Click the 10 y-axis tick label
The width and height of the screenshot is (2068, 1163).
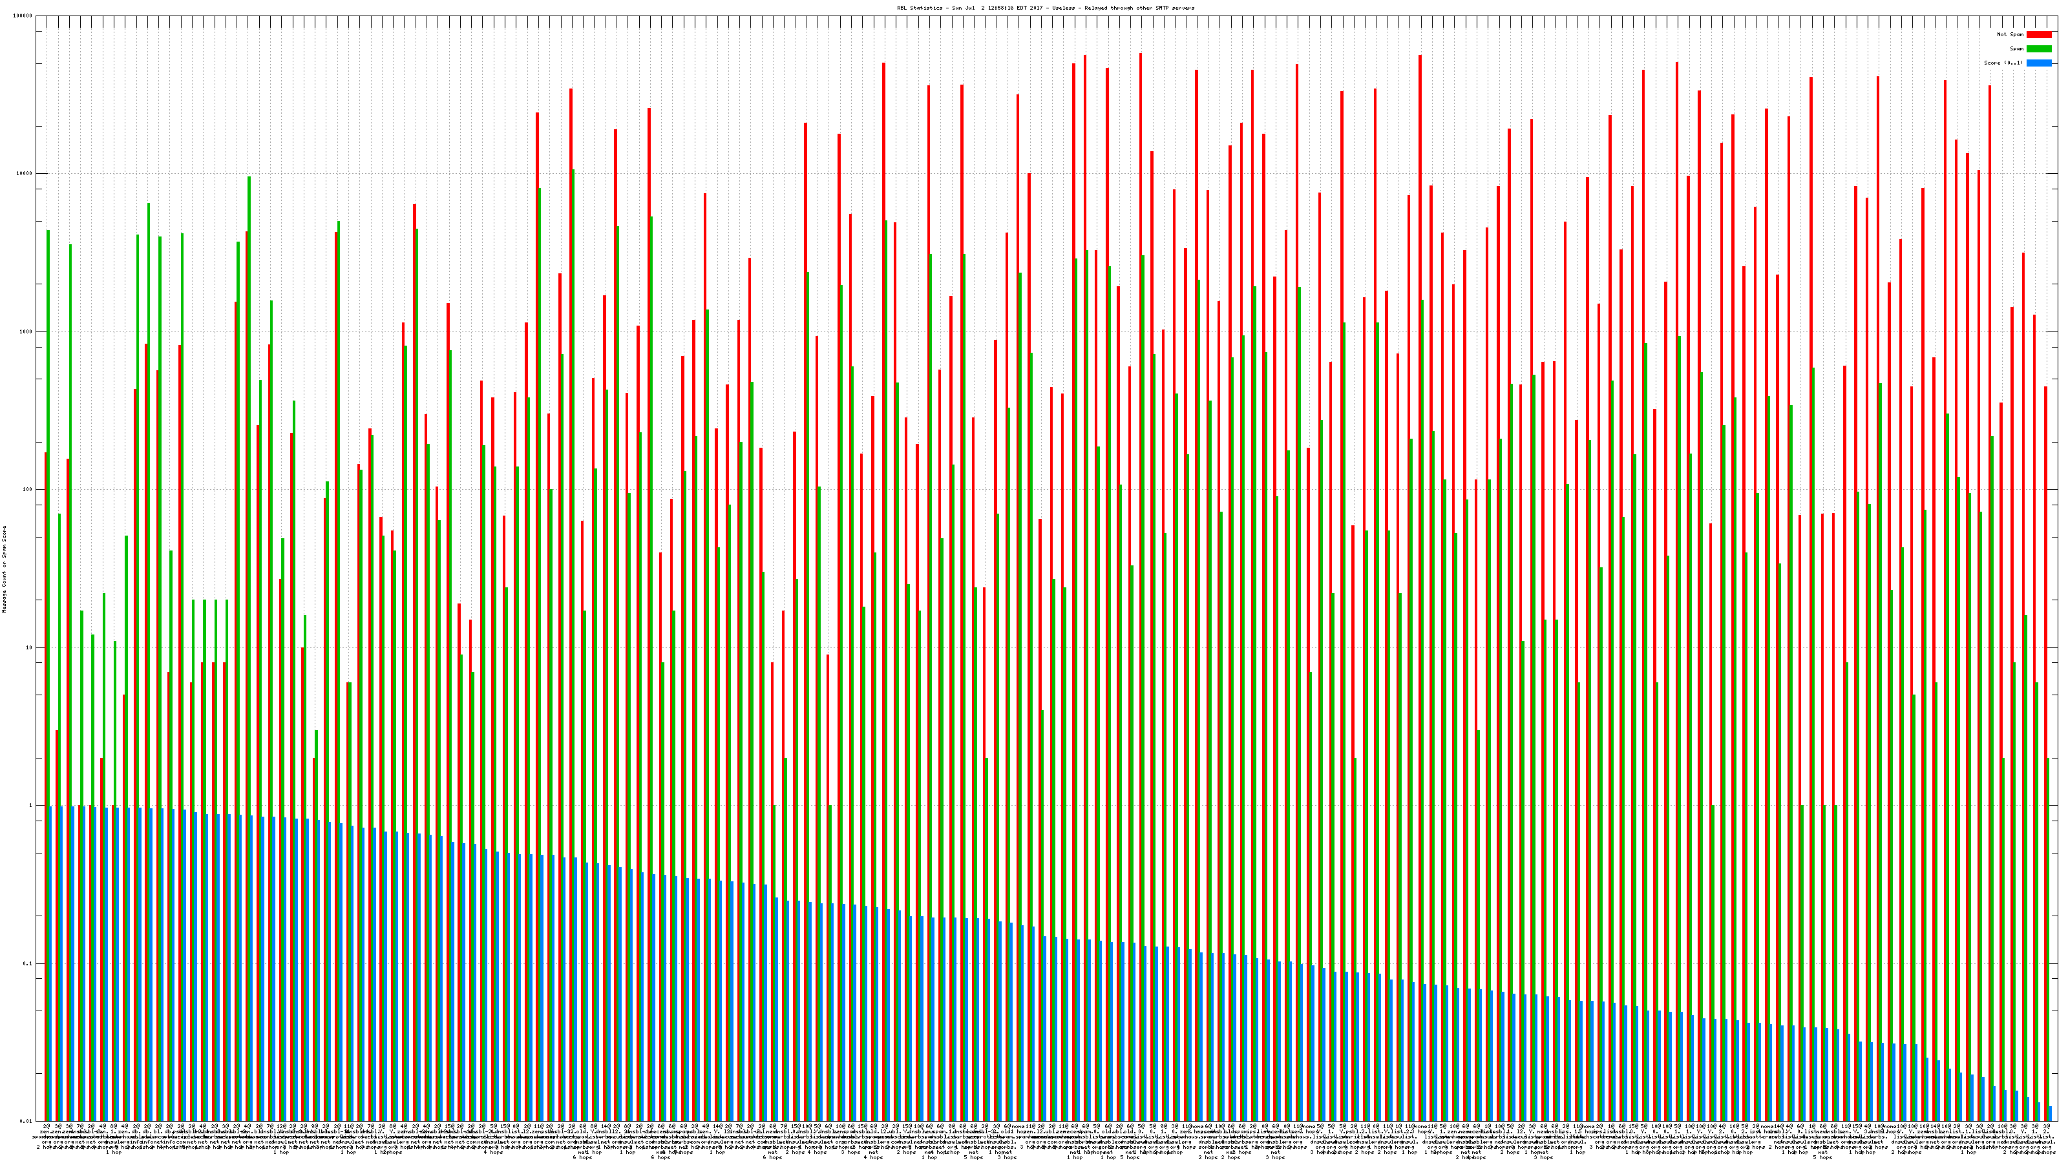(x=30, y=647)
